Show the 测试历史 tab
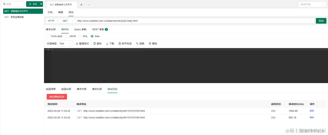 [x=112, y=89]
